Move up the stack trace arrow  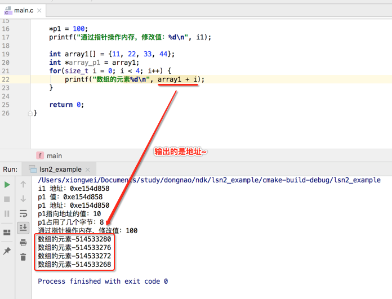click(23, 185)
